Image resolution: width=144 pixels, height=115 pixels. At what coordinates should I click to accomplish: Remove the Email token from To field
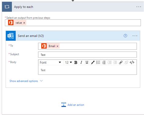pos(57,46)
